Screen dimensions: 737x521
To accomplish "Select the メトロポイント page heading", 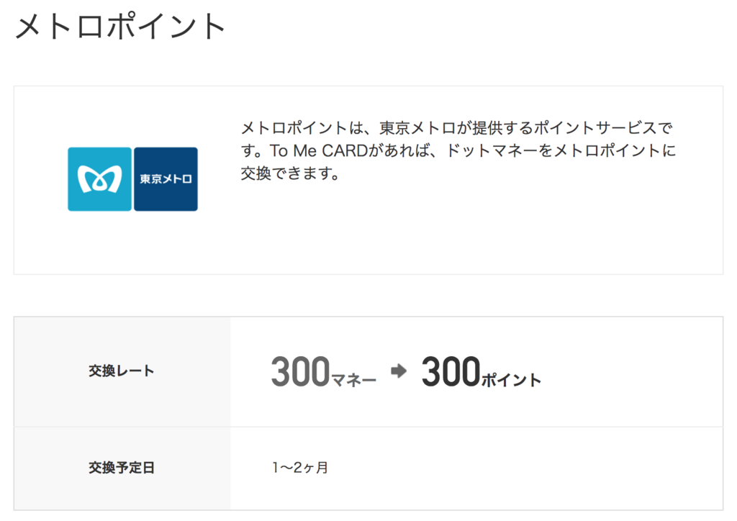I will pyautogui.click(x=120, y=27).
